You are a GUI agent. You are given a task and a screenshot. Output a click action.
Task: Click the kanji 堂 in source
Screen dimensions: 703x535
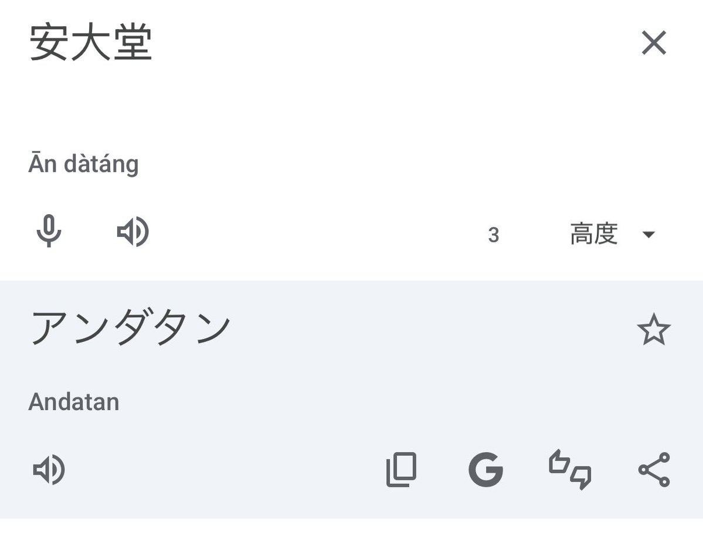click(133, 42)
